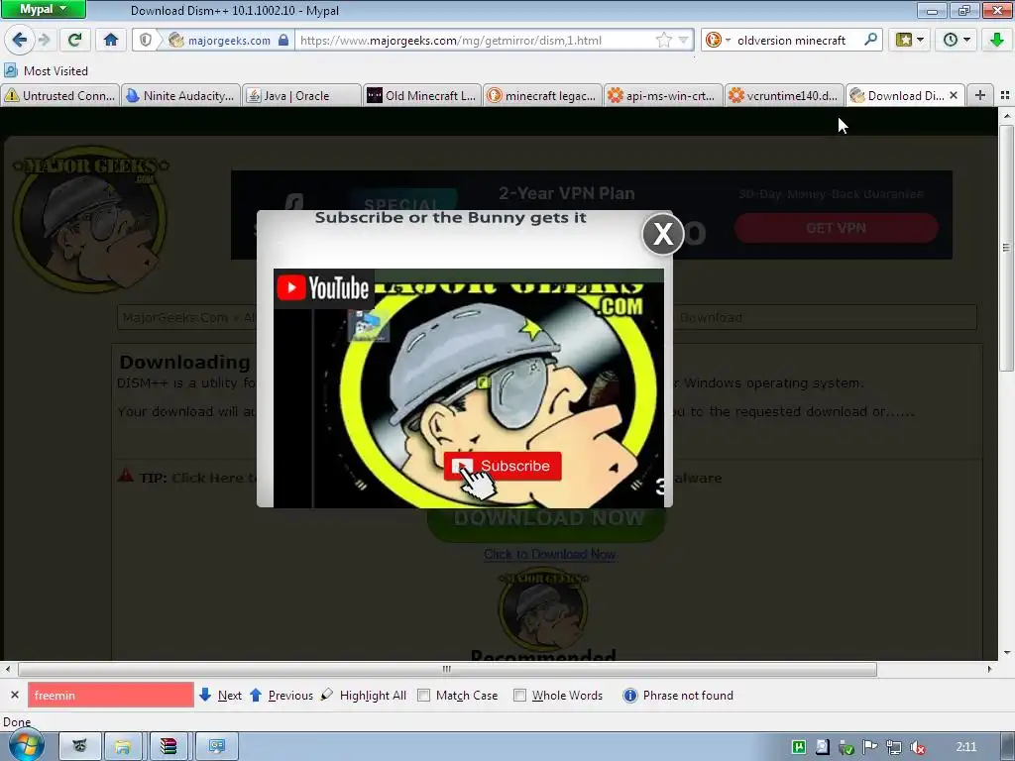Open the Home page button
Image resolution: width=1015 pixels, height=761 pixels.
click(111, 40)
